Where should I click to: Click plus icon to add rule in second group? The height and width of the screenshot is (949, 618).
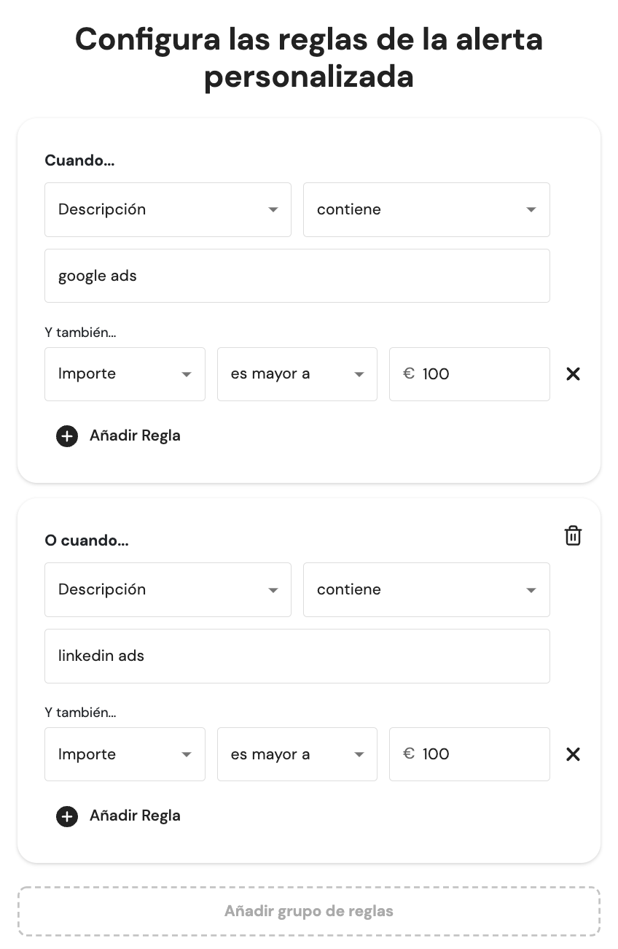coord(67,816)
